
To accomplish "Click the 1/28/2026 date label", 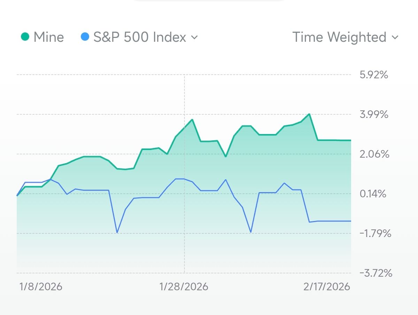I will (x=184, y=286).
